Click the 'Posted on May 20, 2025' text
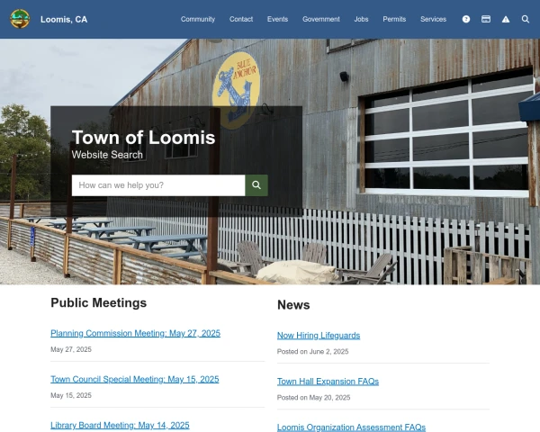This screenshot has height=432, width=540. tap(313, 398)
